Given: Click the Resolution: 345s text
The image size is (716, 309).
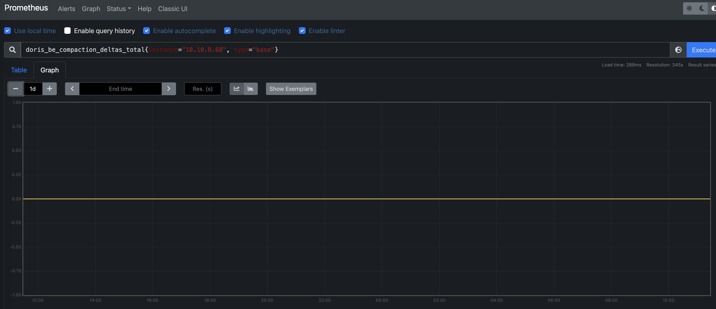Looking at the screenshot, I should coord(665,65).
